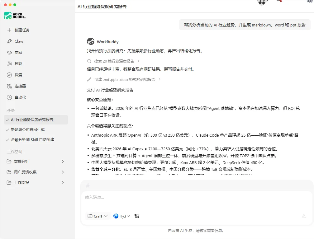The image size is (314, 239).
Task: Open the 连接器 connector icon in sidebar
Action: click(x=9, y=86)
